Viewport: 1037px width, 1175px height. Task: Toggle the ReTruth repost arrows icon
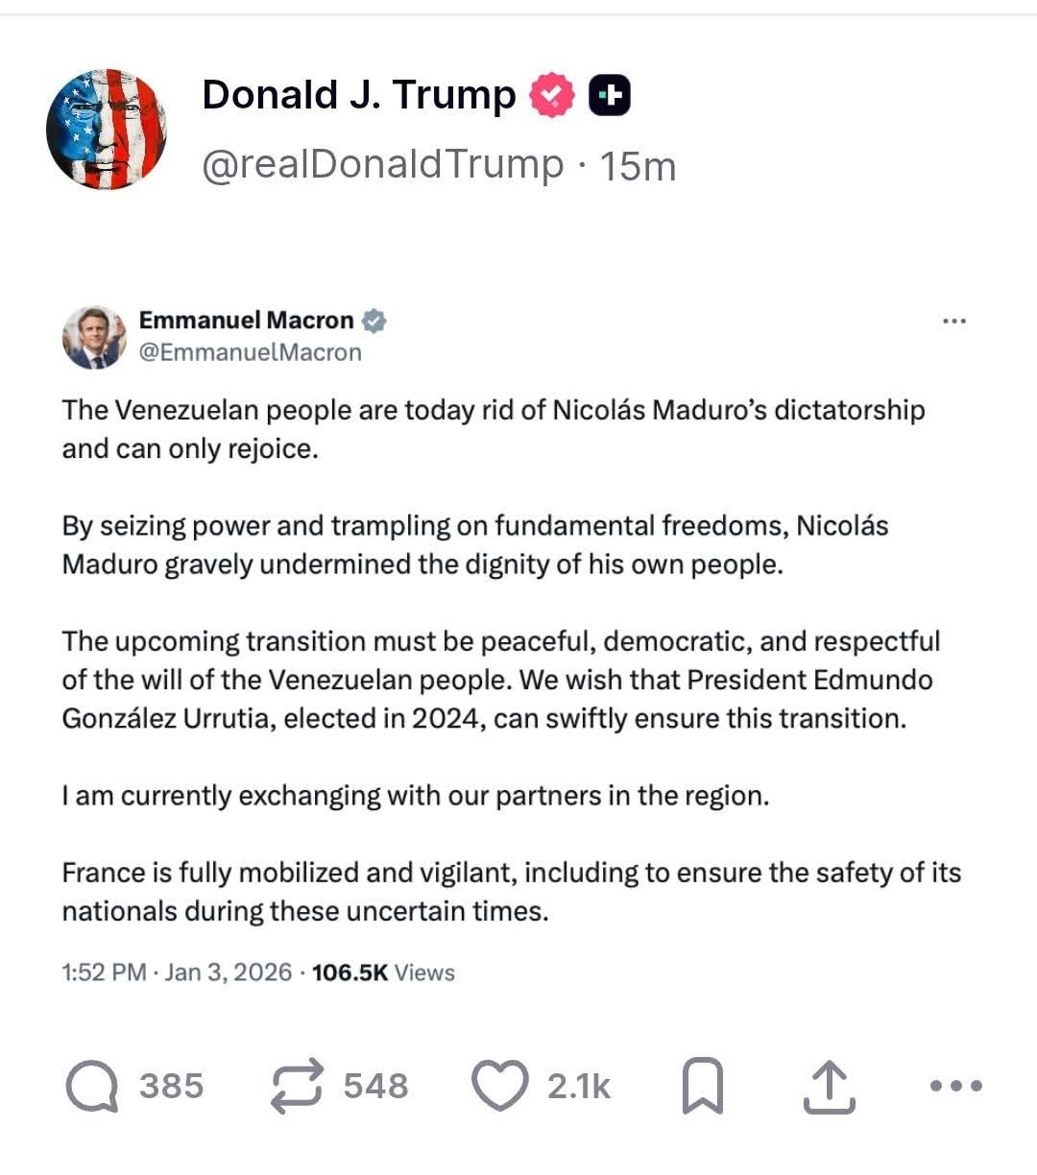(x=298, y=1087)
